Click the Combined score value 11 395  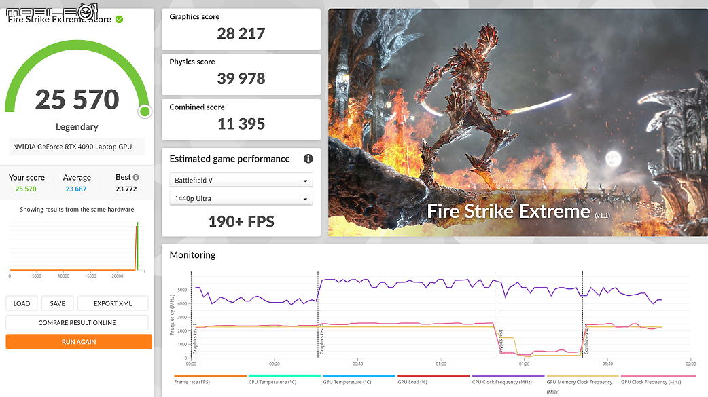click(241, 124)
